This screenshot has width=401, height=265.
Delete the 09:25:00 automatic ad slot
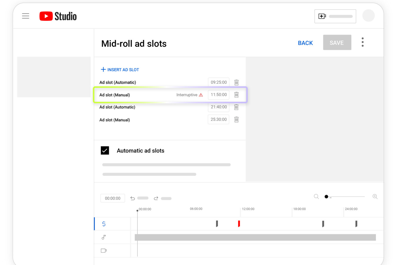(x=236, y=83)
